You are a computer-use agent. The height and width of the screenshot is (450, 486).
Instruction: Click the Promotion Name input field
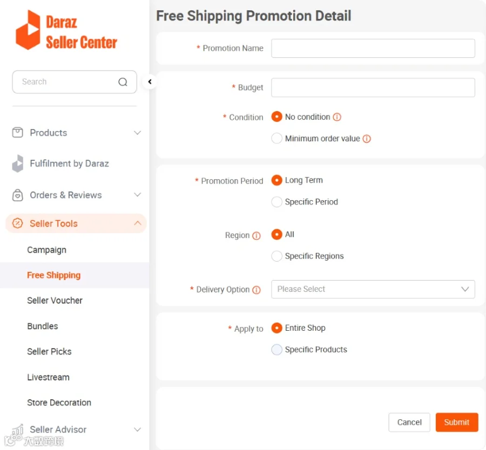coord(373,49)
